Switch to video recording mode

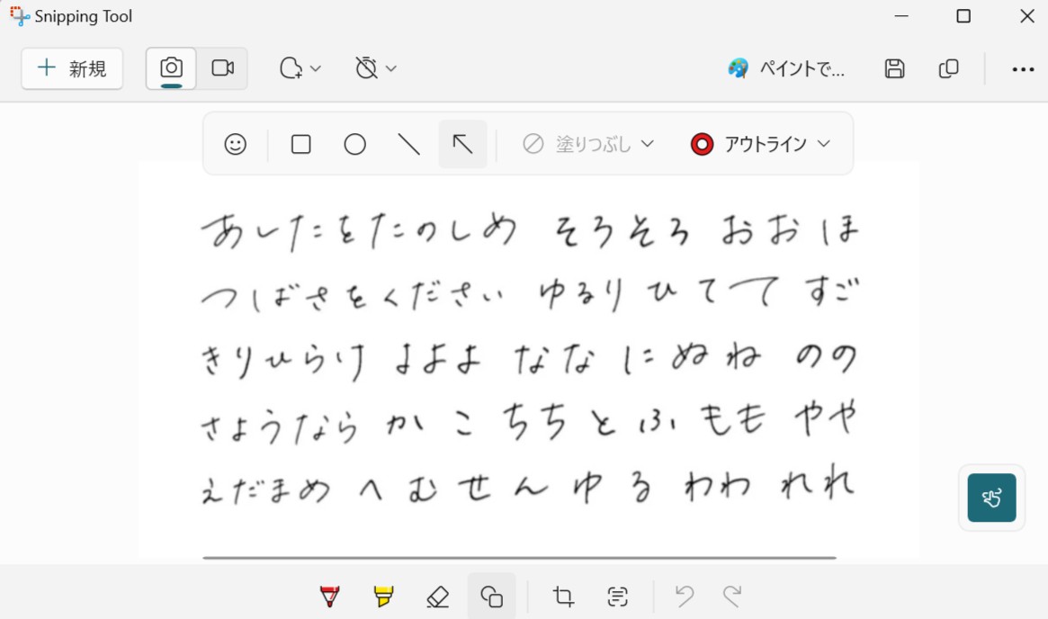[x=223, y=67]
